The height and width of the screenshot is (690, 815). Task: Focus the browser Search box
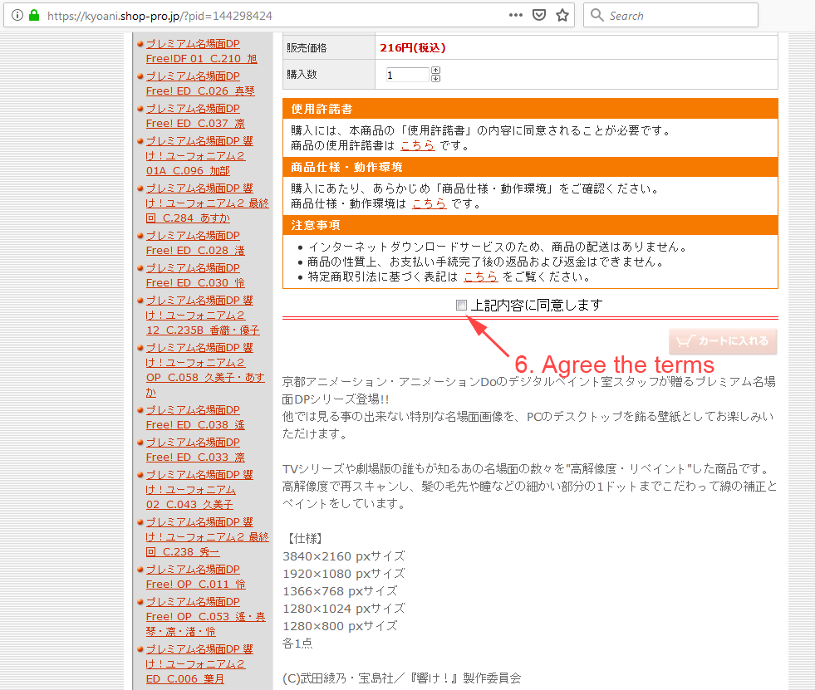tap(677, 15)
